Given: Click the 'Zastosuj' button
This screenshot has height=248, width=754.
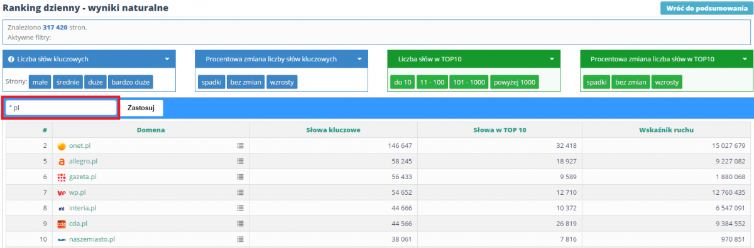Looking at the screenshot, I should click(141, 108).
